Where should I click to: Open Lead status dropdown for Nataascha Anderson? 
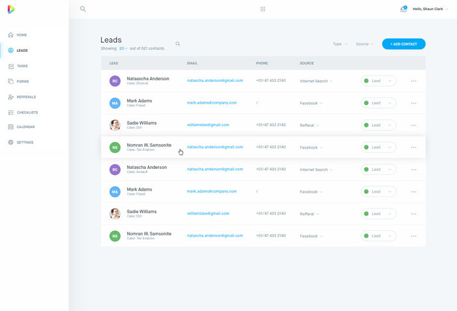pos(378,81)
